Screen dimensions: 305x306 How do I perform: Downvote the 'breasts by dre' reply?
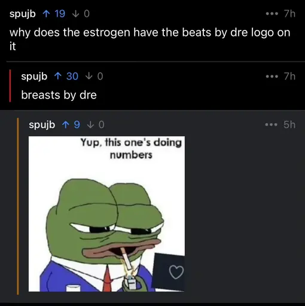[88, 76]
